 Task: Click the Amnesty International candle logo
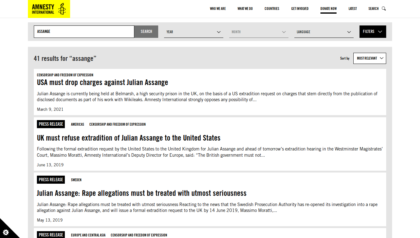(49, 9)
